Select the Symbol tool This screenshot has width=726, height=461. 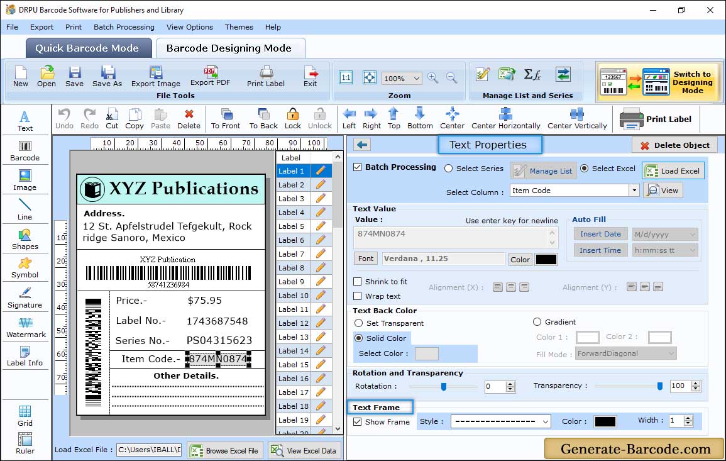25,268
